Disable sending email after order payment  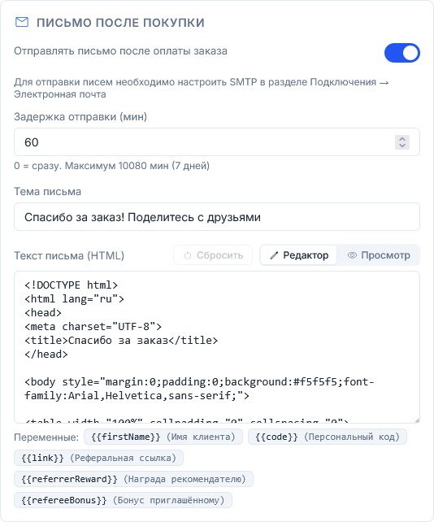[x=402, y=53]
